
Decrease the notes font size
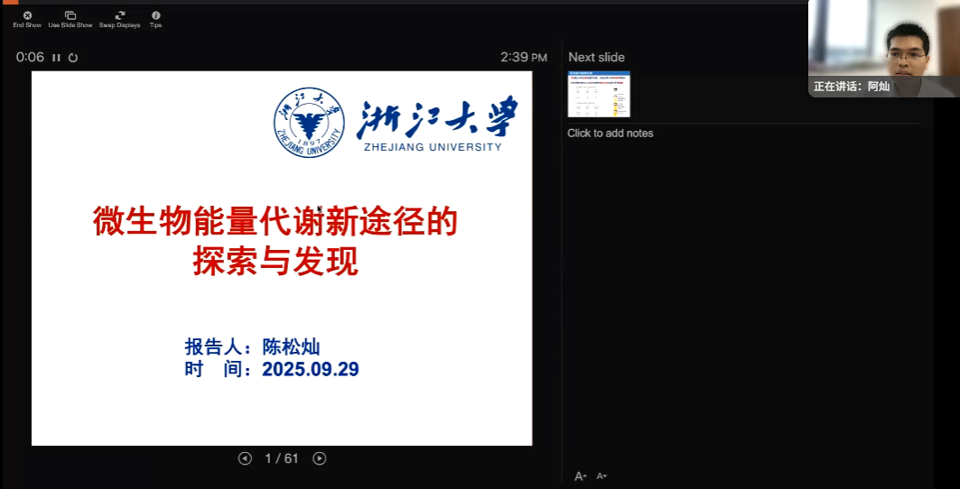(602, 476)
